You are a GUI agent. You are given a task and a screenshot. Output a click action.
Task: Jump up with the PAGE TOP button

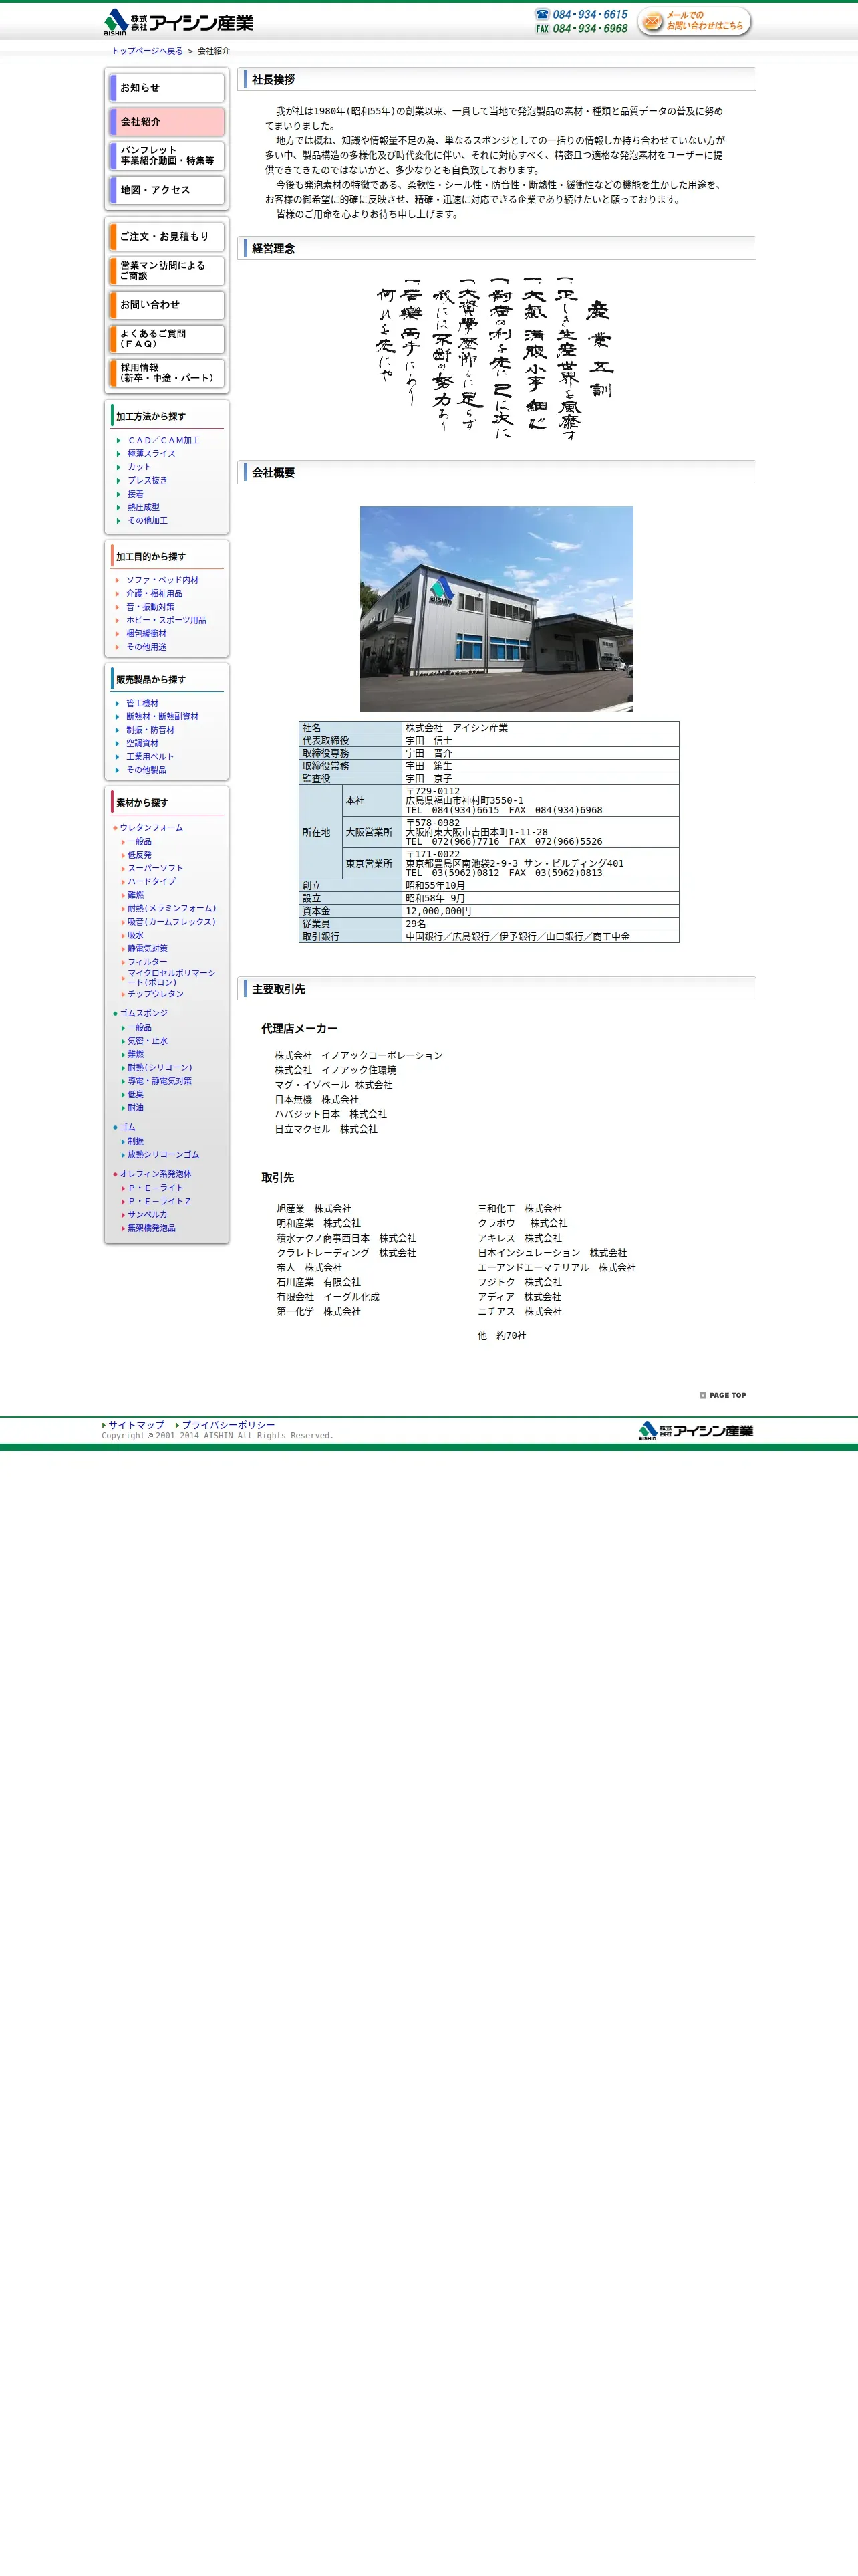[x=723, y=1395]
